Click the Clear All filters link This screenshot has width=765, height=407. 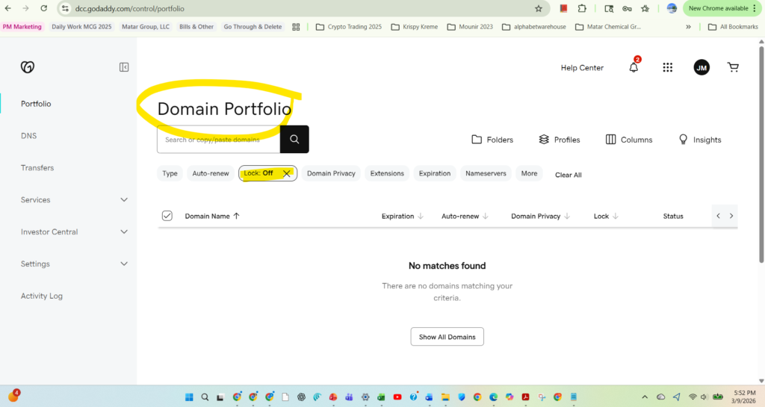pyautogui.click(x=568, y=175)
